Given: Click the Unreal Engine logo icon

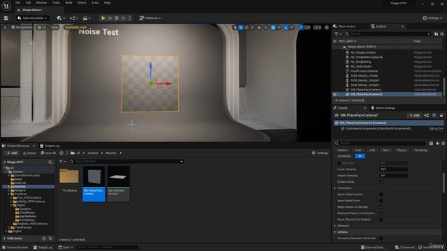Looking at the screenshot, I should point(6,6).
